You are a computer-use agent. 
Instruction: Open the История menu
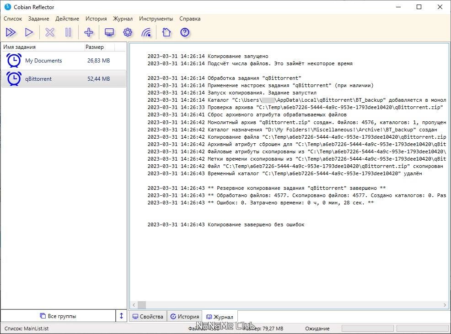pos(96,19)
